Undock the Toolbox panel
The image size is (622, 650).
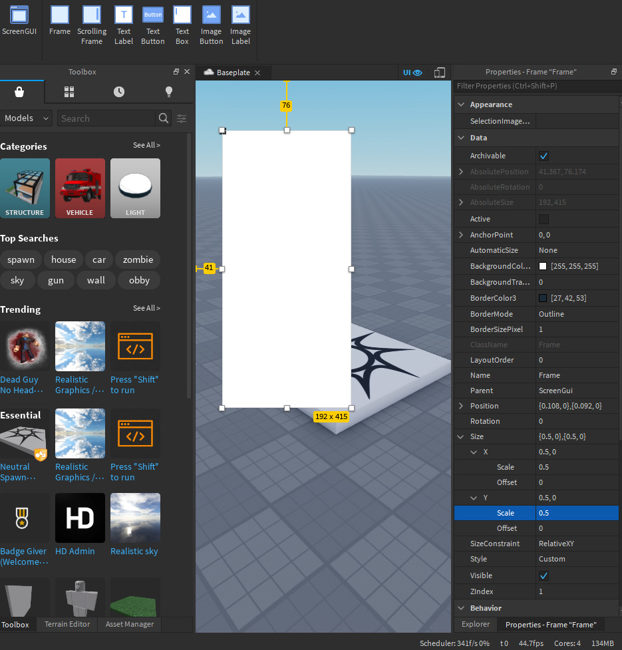(x=176, y=72)
